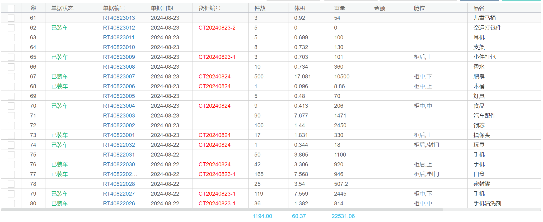Open container CT20240823-1 in row 65
The width and height of the screenshot is (543, 222).
(217, 57)
